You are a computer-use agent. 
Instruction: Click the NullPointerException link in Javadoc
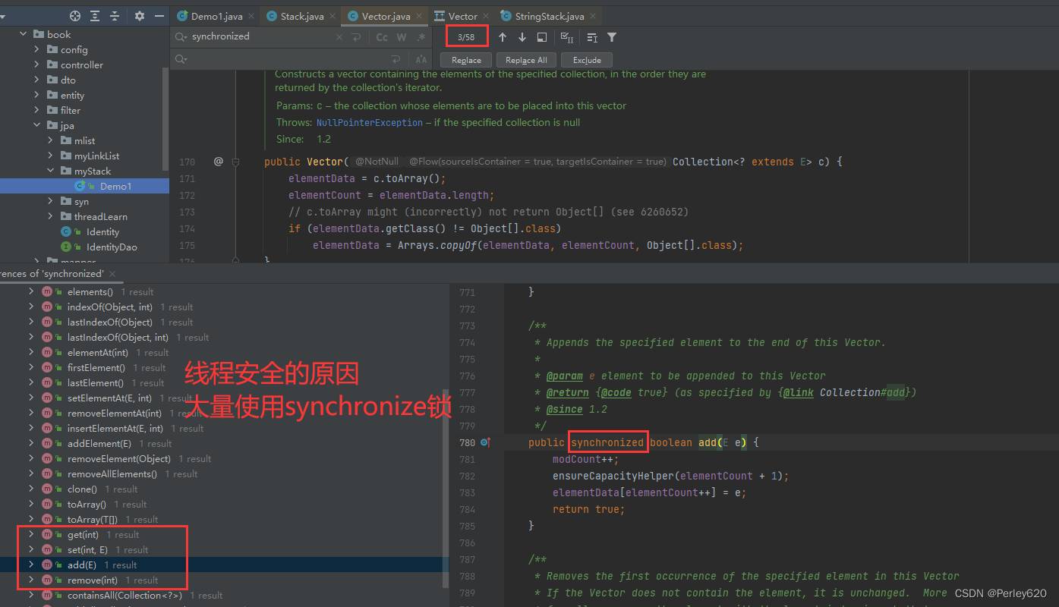(x=370, y=122)
